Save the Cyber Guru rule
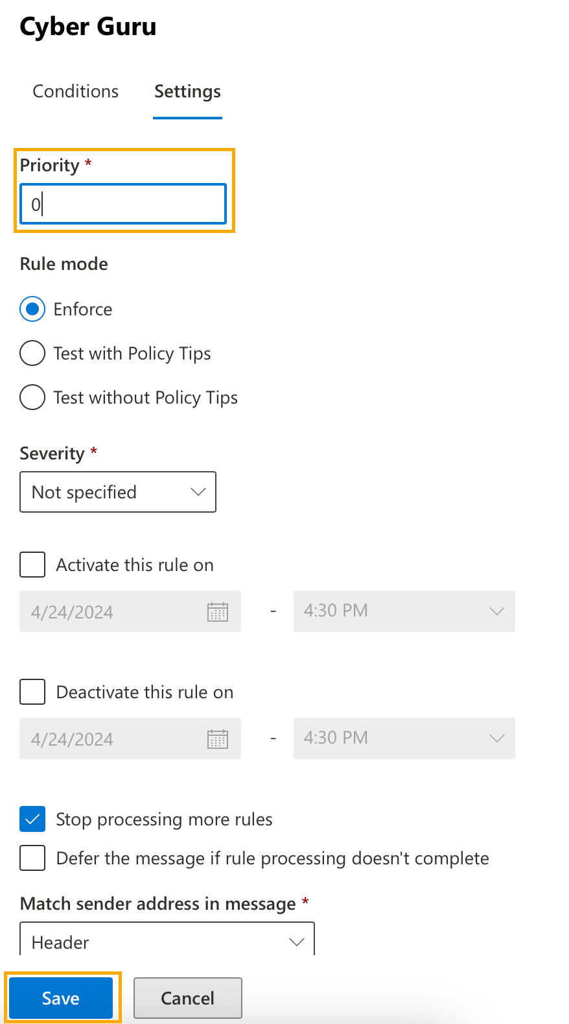Viewport: 569px width, 1024px height. 61,998
